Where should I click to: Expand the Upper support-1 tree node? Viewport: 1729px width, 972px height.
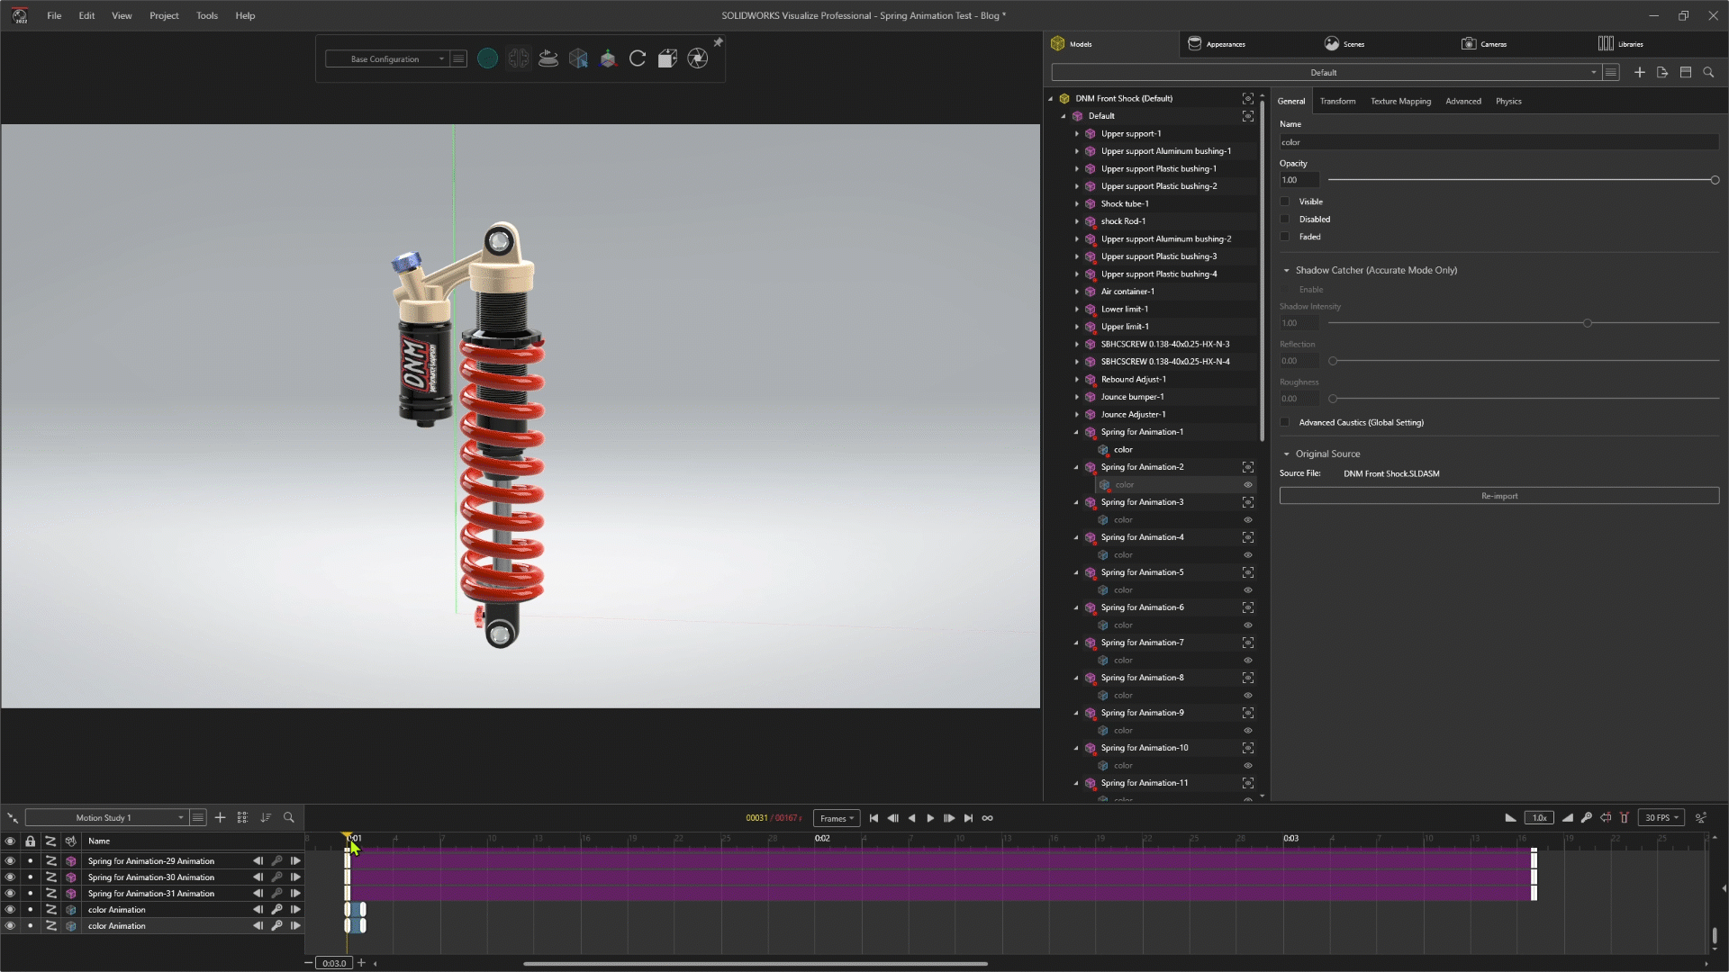pos(1076,133)
